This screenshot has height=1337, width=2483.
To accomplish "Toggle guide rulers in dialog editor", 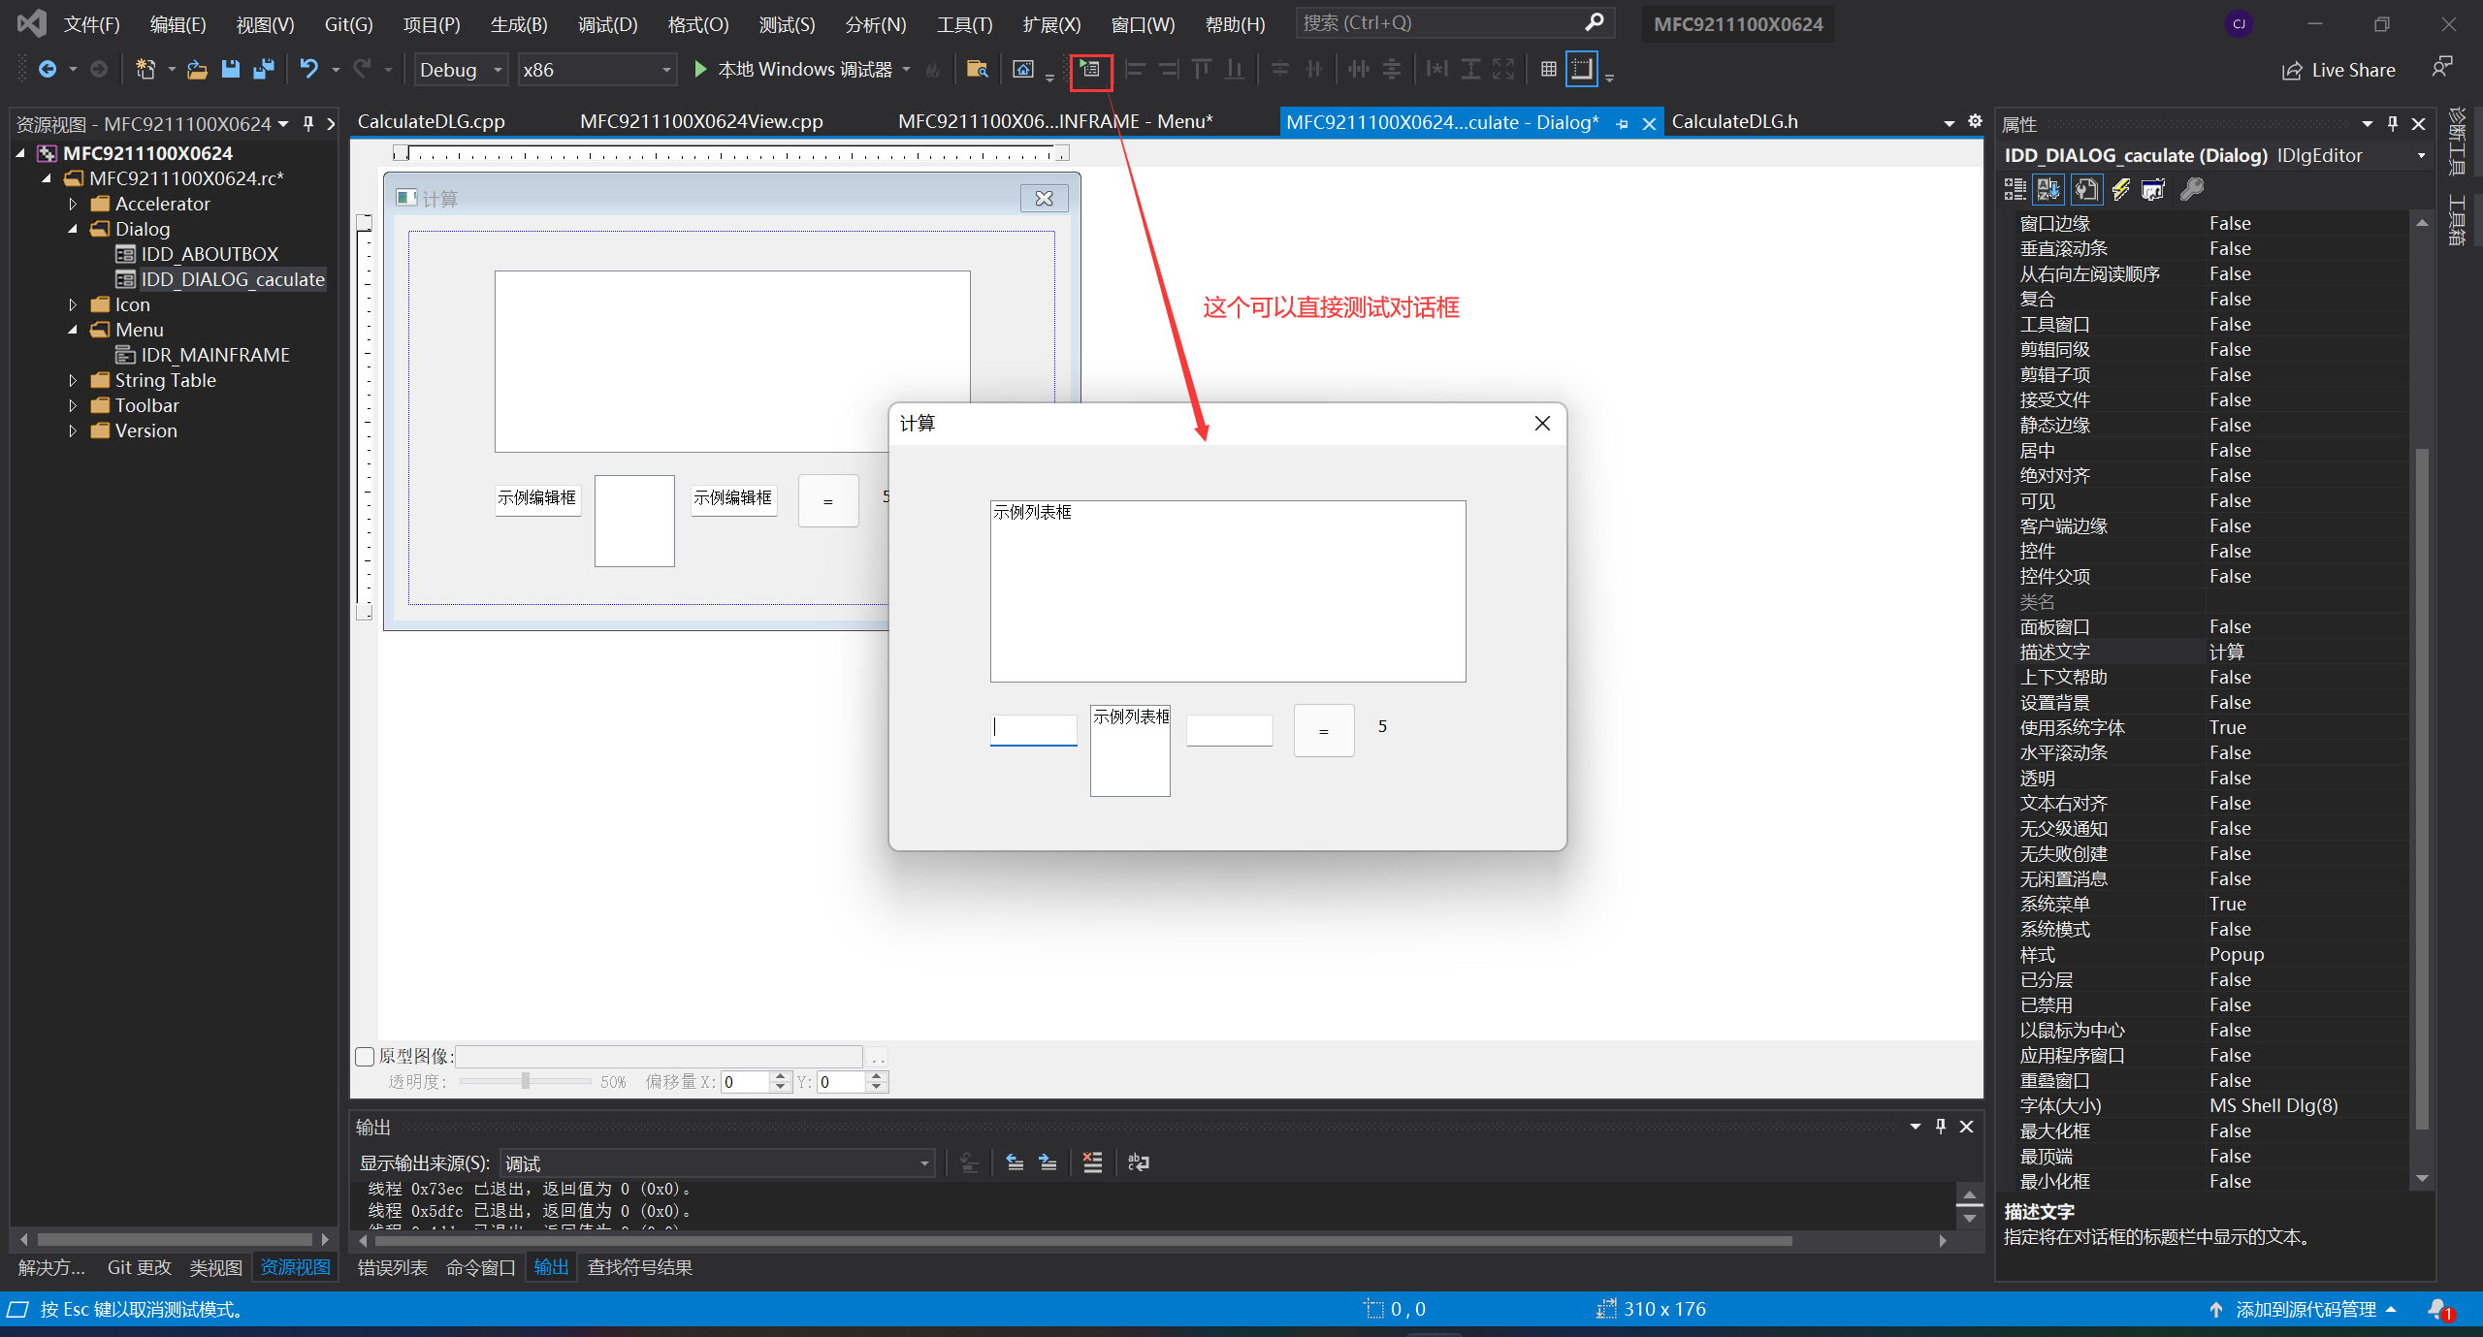I will 1581,70.
